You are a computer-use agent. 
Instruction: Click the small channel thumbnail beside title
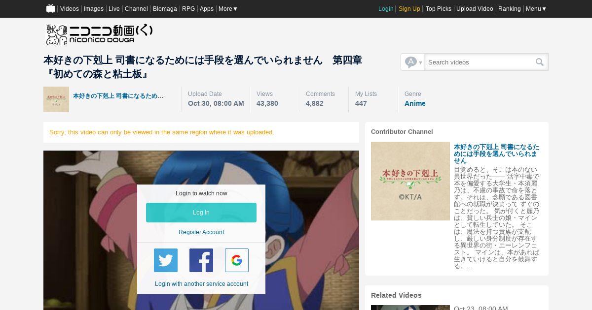[x=56, y=99]
